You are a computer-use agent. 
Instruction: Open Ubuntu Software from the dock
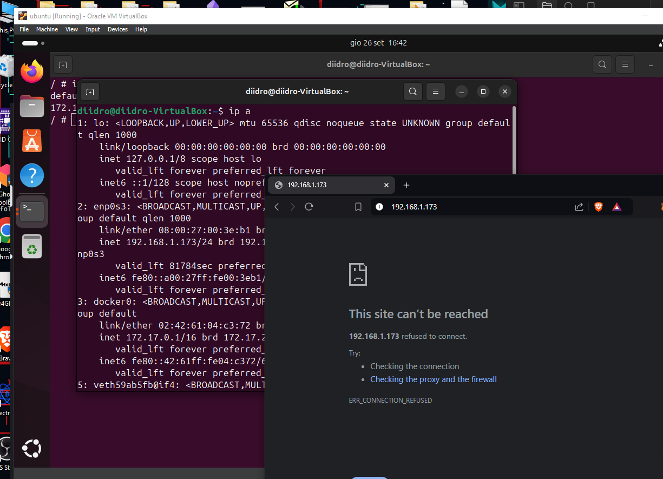coord(31,141)
